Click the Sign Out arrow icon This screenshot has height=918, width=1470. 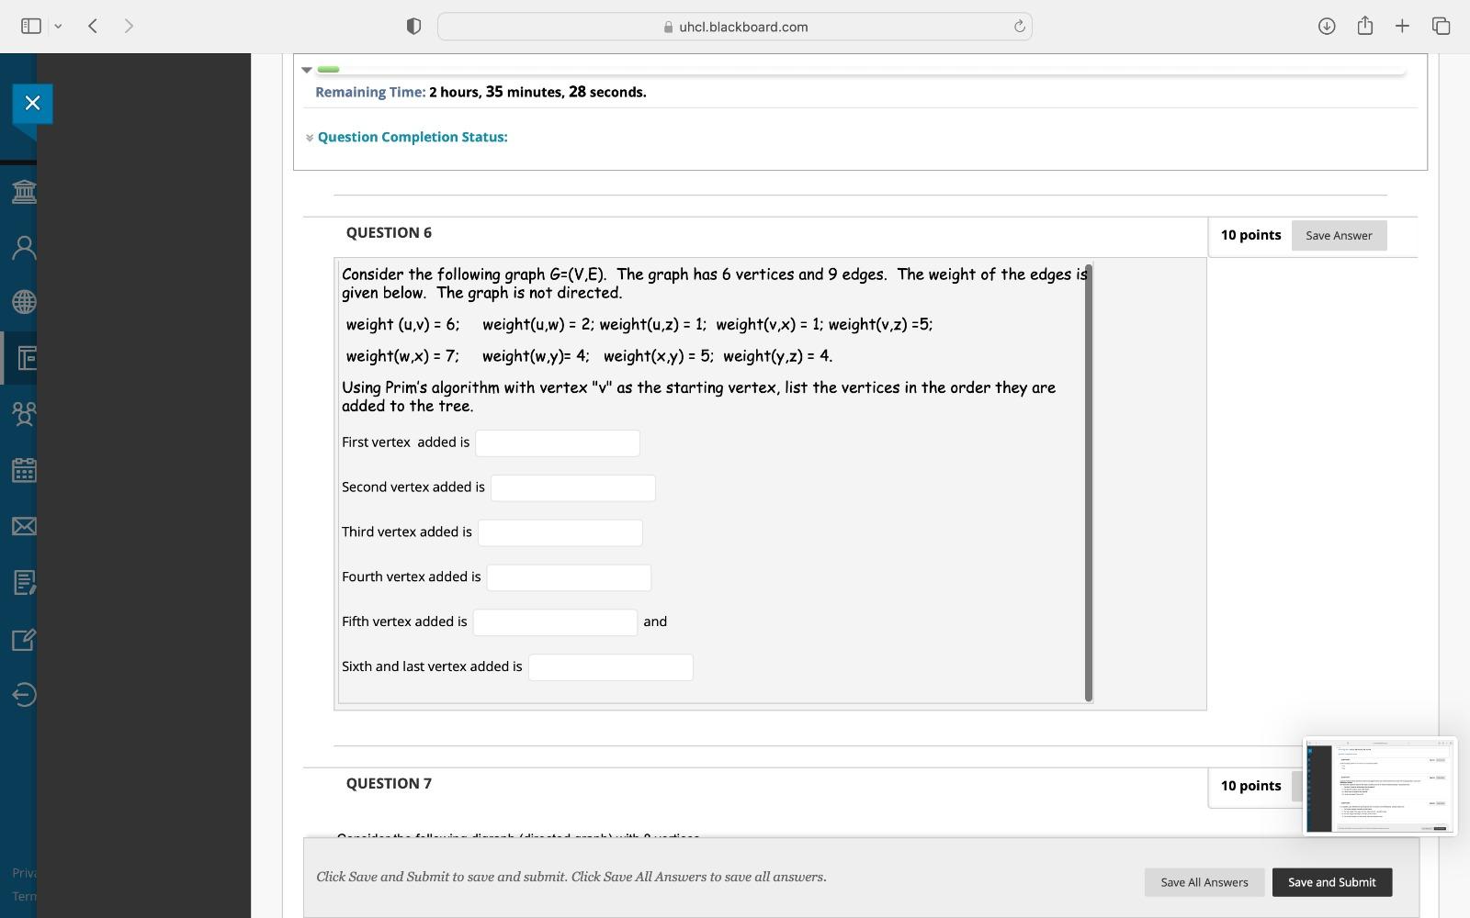tap(24, 695)
